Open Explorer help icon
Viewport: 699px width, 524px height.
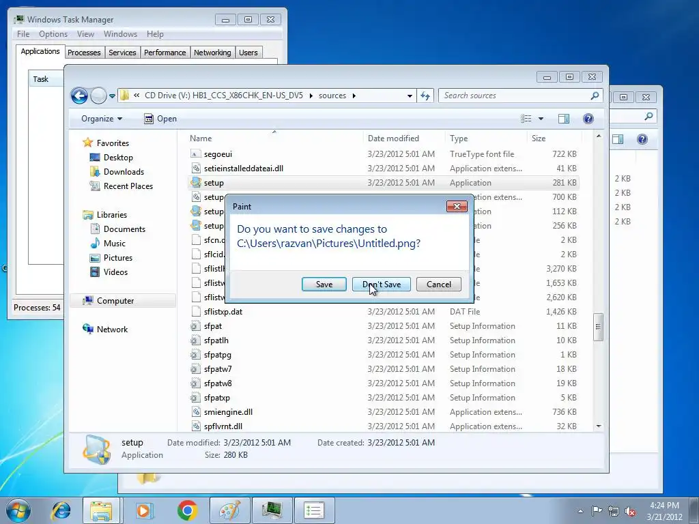588,119
